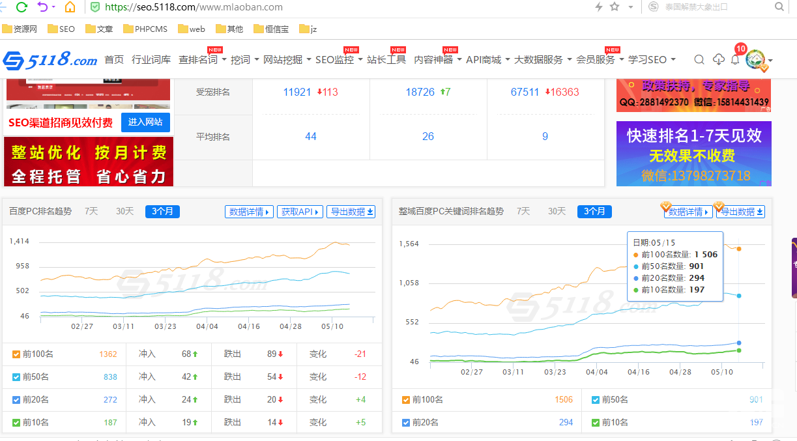The height and width of the screenshot is (441, 797).
Task: Open the 其他 bookmark folder
Action: tap(229, 29)
